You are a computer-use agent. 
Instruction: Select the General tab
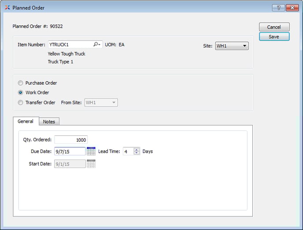26,121
